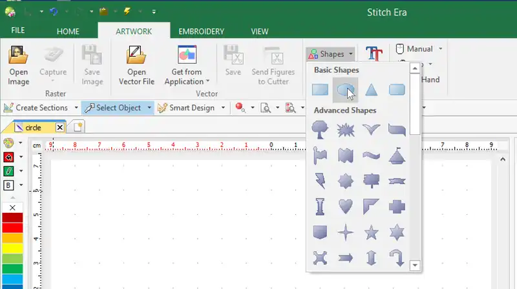Pick the yellow color swatch
Screen dimensions: 517x289
[12, 248]
